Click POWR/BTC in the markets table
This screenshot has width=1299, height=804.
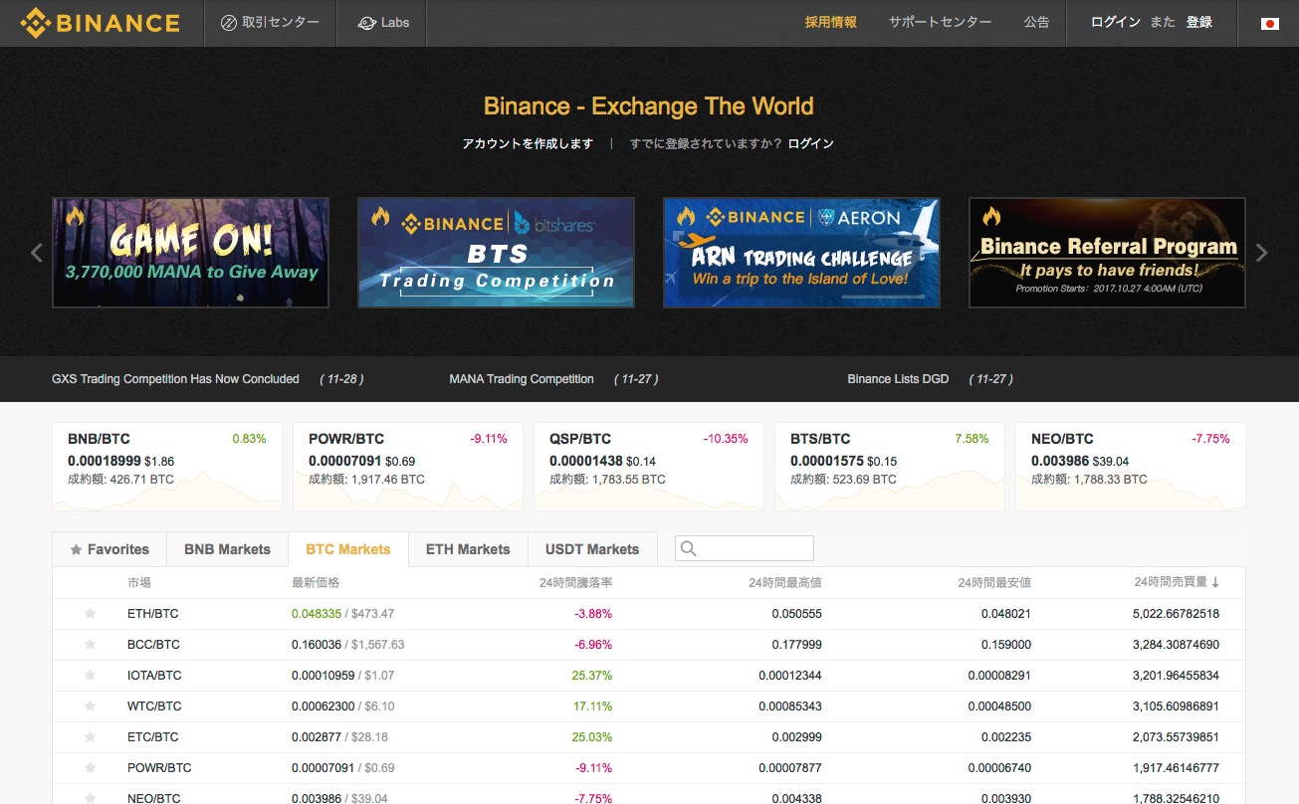[159, 768]
